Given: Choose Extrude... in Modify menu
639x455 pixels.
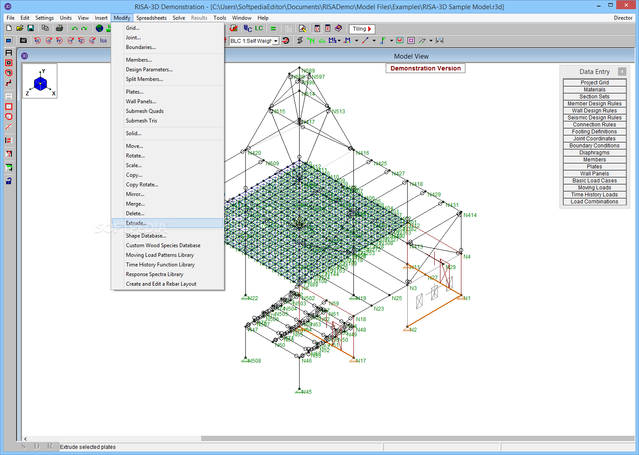Looking at the screenshot, I should 168,223.
